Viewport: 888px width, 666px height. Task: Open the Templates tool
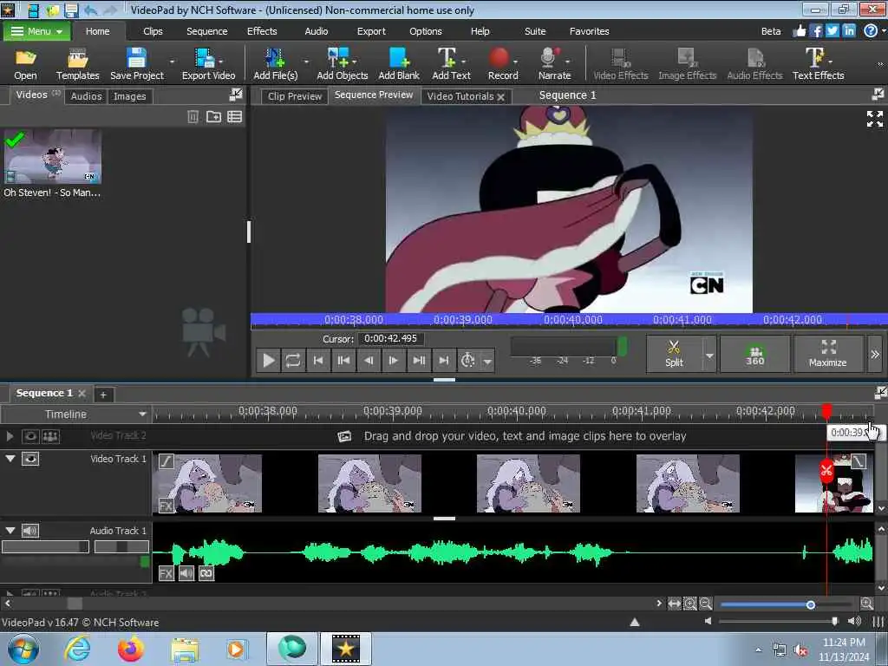(x=77, y=64)
